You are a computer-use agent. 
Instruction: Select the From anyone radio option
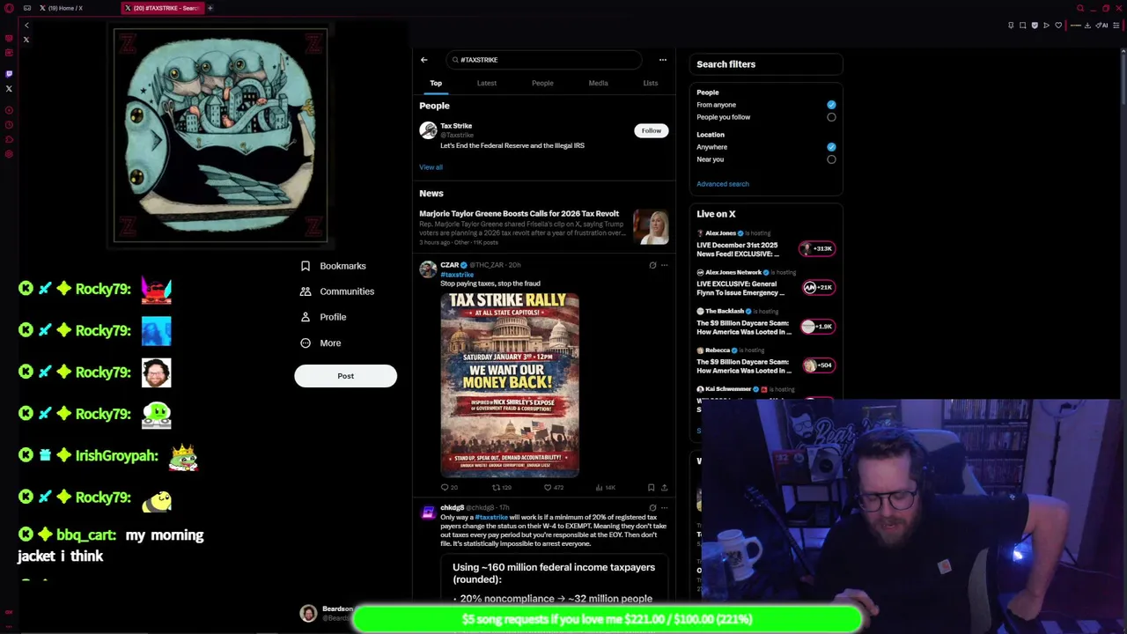click(831, 105)
